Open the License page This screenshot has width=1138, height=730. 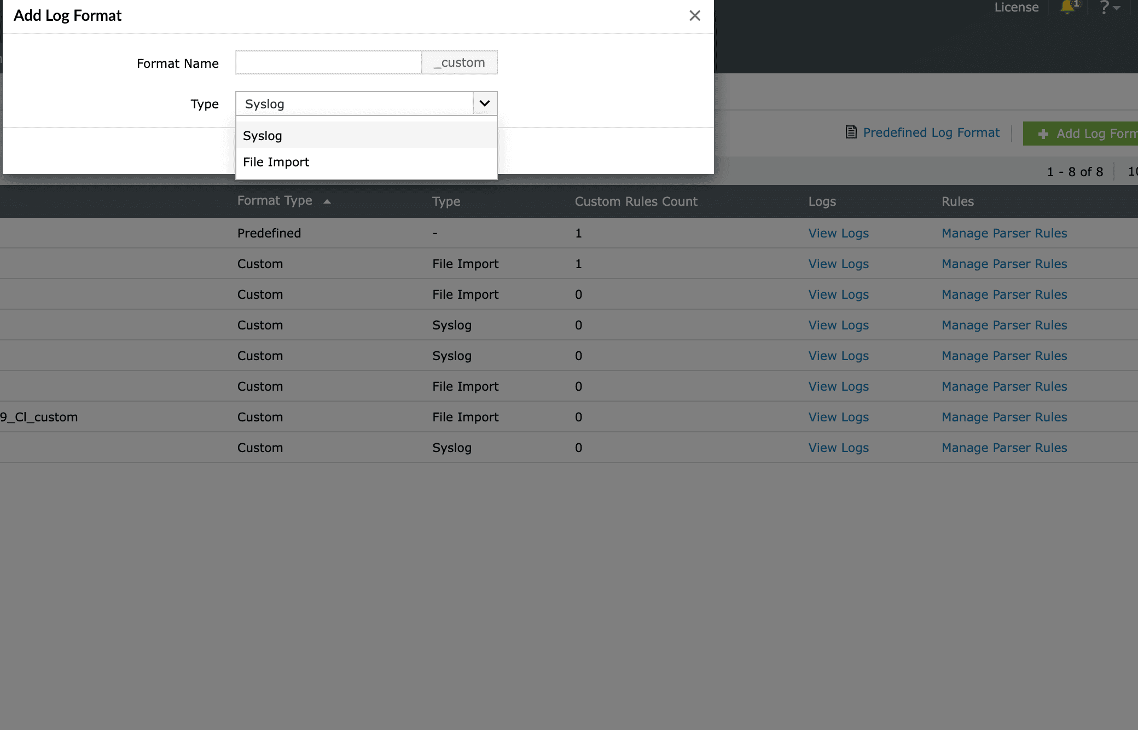click(x=1017, y=7)
